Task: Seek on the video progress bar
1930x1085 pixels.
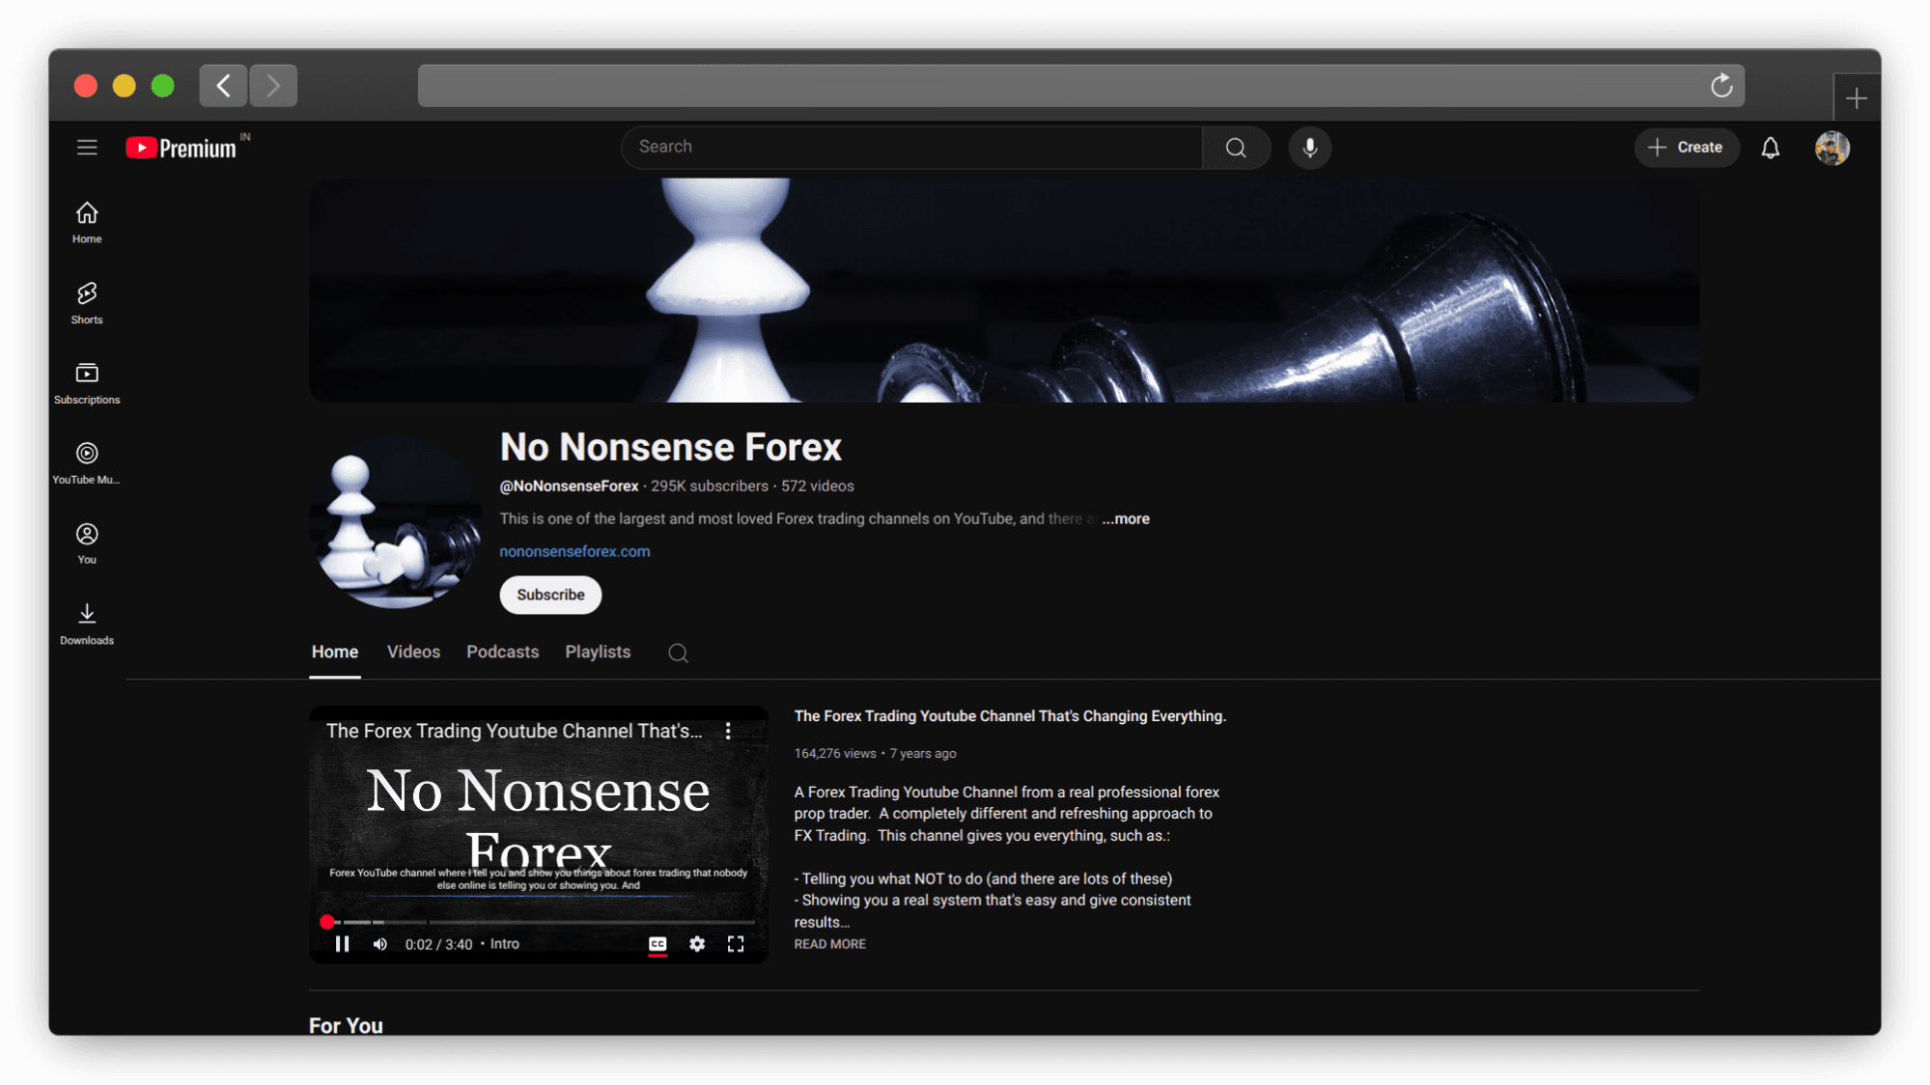Action: [x=539, y=922]
